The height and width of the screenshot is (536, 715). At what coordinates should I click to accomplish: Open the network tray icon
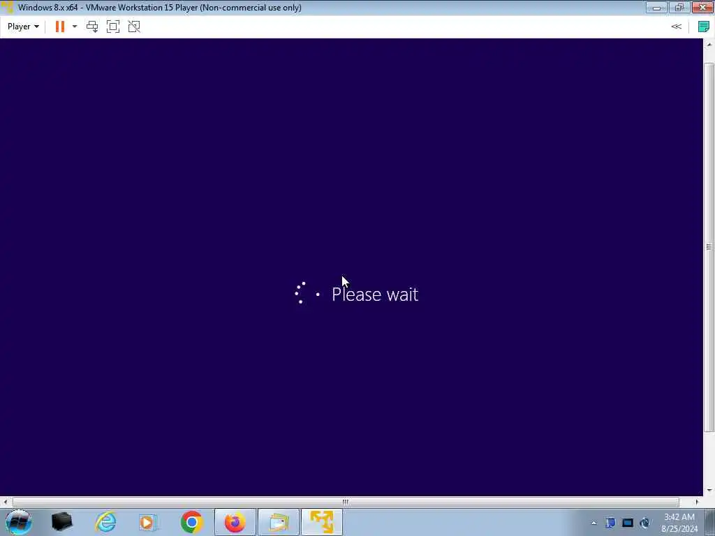point(644,523)
